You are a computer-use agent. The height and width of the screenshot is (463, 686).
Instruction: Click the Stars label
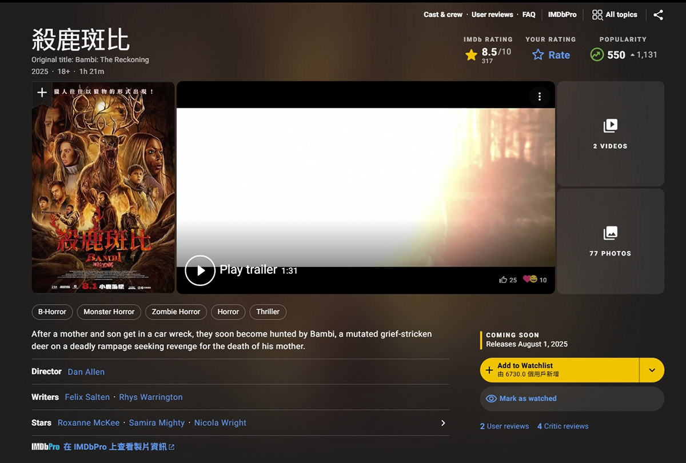(x=41, y=423)
